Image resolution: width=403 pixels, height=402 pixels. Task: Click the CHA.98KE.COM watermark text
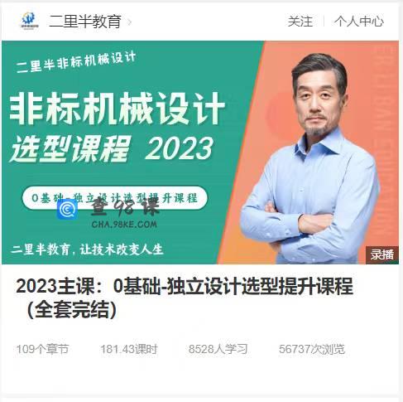(124, 224)
